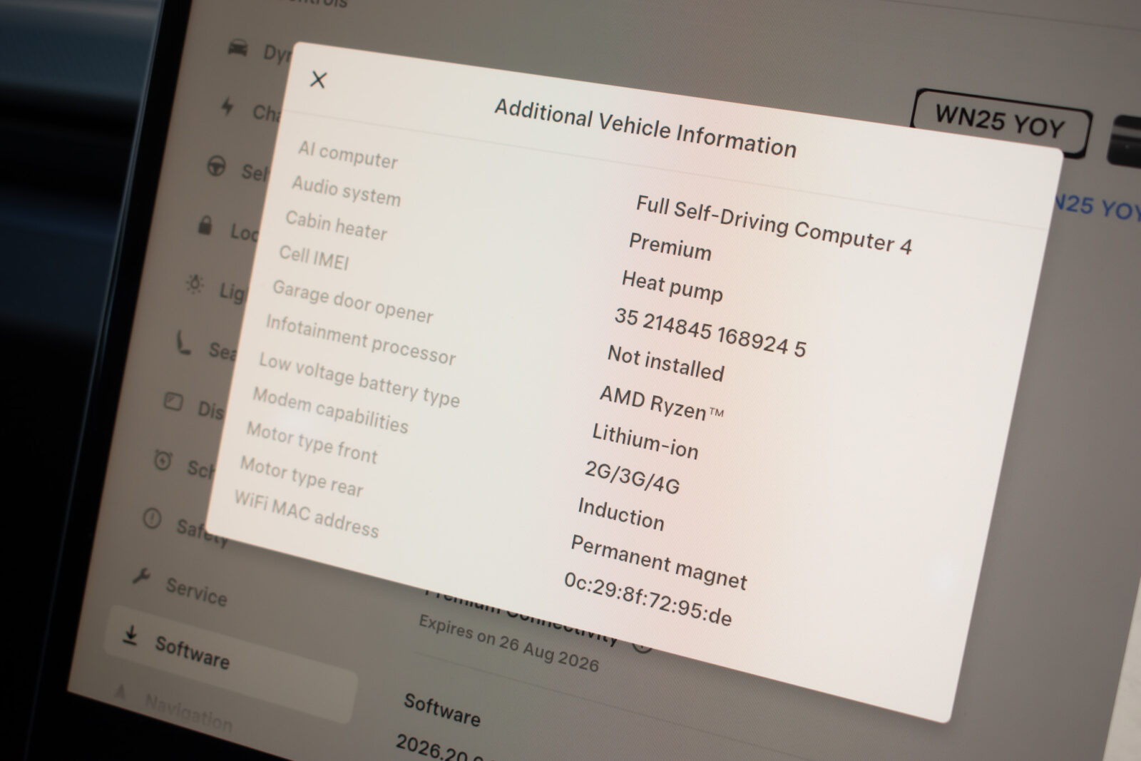
Task: Select the Premium audio system value
Action: (670, 247)
